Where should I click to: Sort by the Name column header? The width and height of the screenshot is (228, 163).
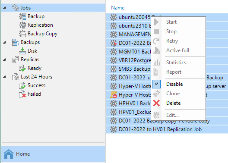click(x=118, y=8)
